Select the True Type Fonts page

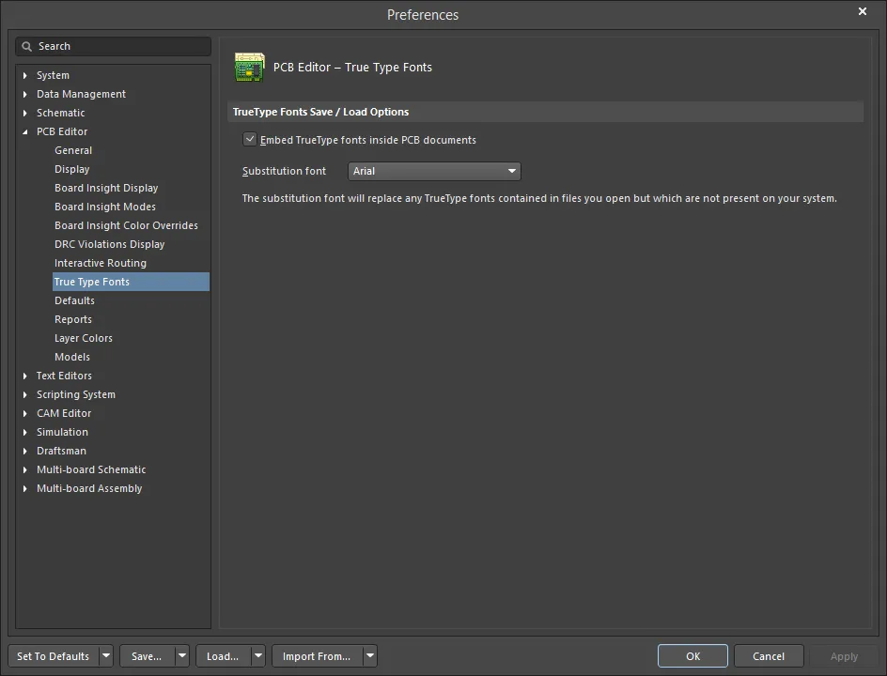[x=131, y=282]
